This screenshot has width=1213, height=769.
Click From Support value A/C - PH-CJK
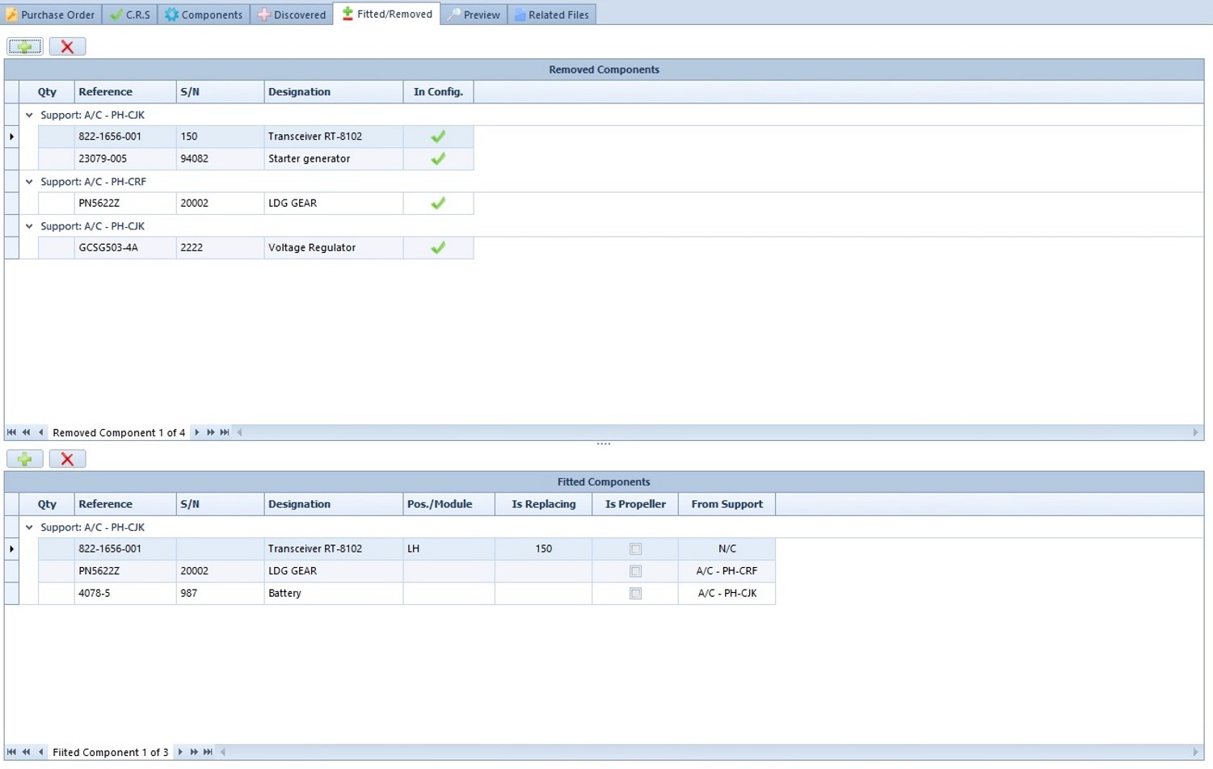click(727, 594)
